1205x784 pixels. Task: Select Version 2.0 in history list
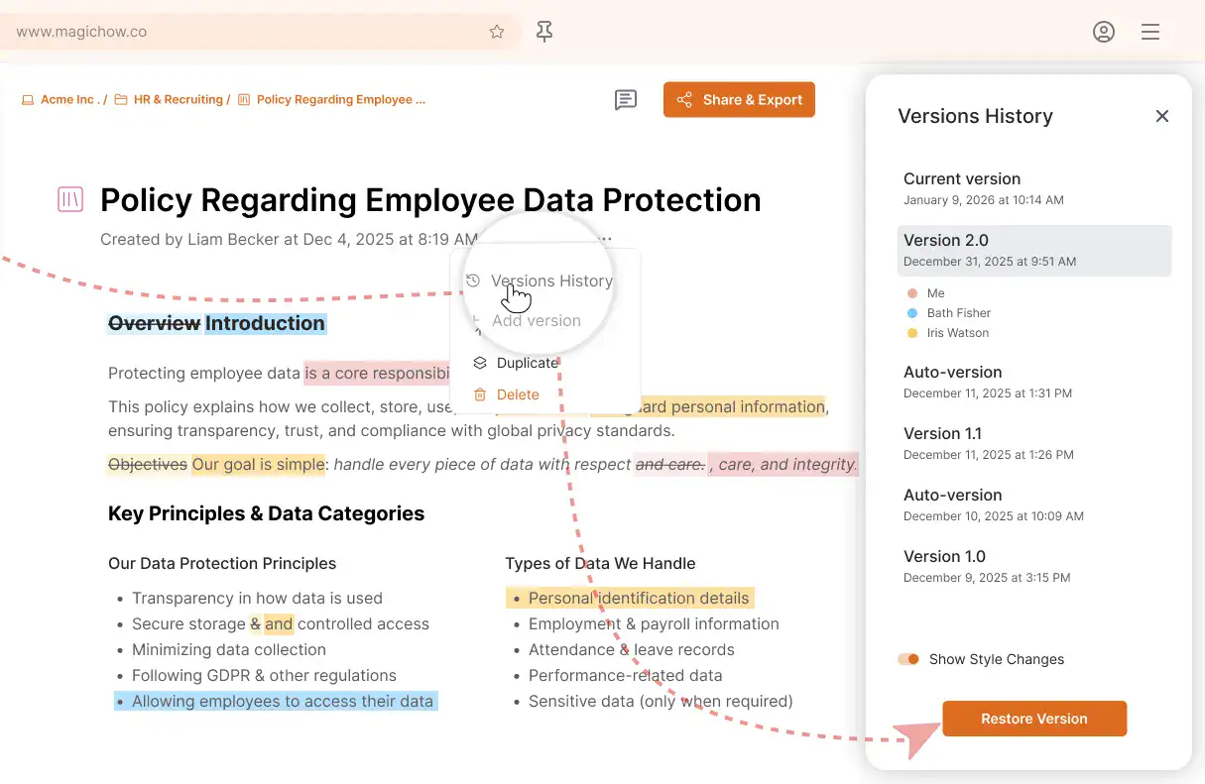click(x=1033, y=250)
